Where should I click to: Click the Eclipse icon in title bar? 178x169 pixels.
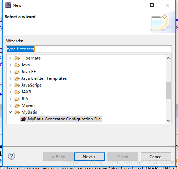click(8, 5)
